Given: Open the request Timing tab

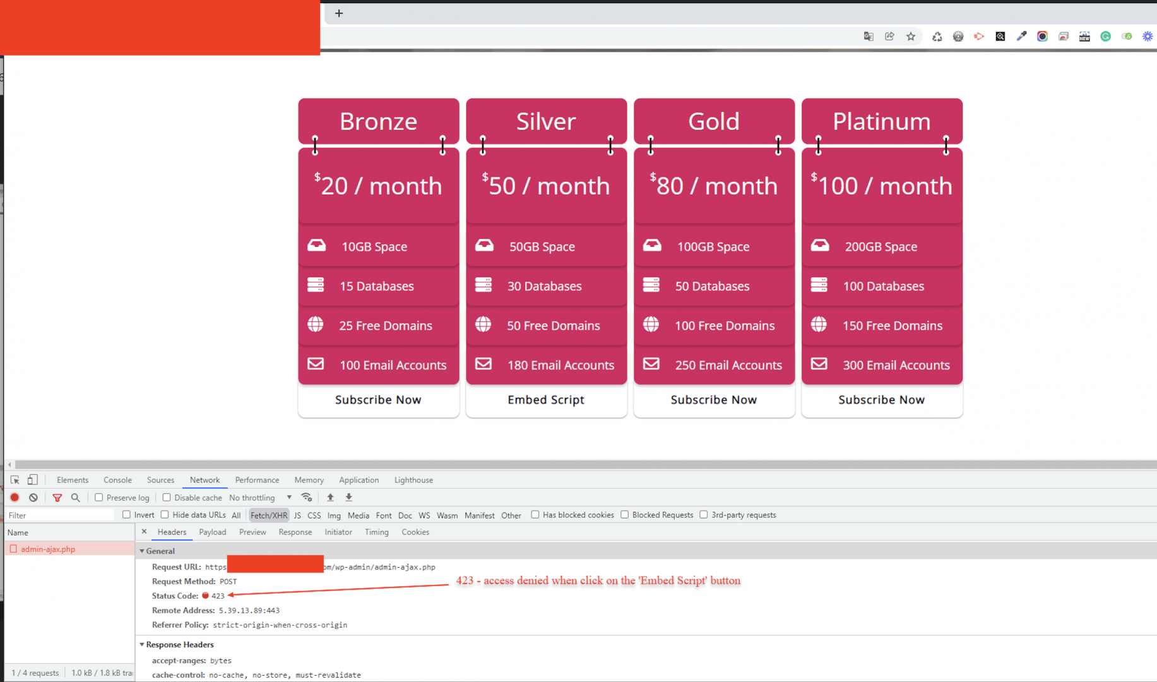Looking at the screenshot, I should 377,532.
